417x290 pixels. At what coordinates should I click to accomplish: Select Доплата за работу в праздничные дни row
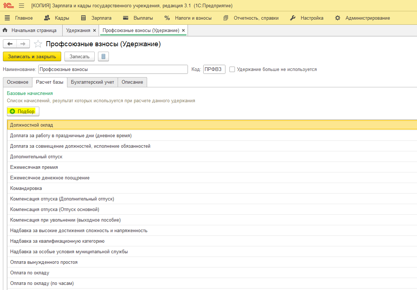click(x=212, y=136)
